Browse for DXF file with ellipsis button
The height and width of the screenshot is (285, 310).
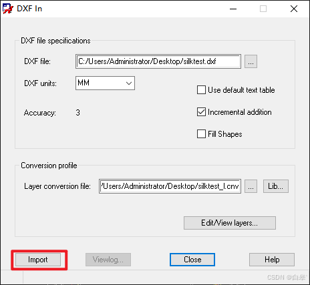pyautogui.click(x=251, y=61)
